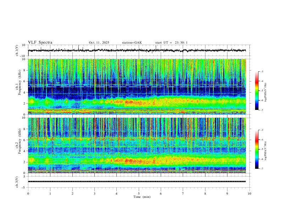Select the "start UT = 23:30: 1" text

[171, 43]
